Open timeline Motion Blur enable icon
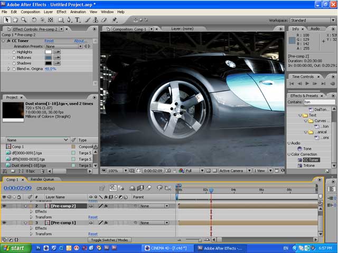Viewport: 338px width, 253px height. point(149,188)
